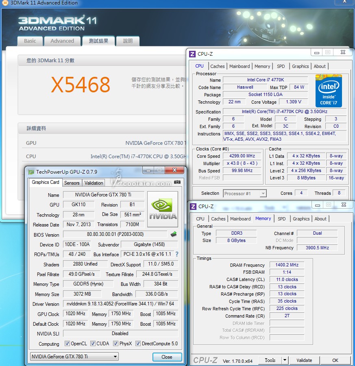Click the OK button in CPU-Z
Screen dimensions: 355x366
tap(335, 360)
